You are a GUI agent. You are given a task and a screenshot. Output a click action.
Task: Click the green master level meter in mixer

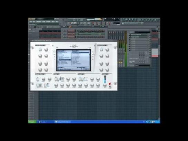126,49
